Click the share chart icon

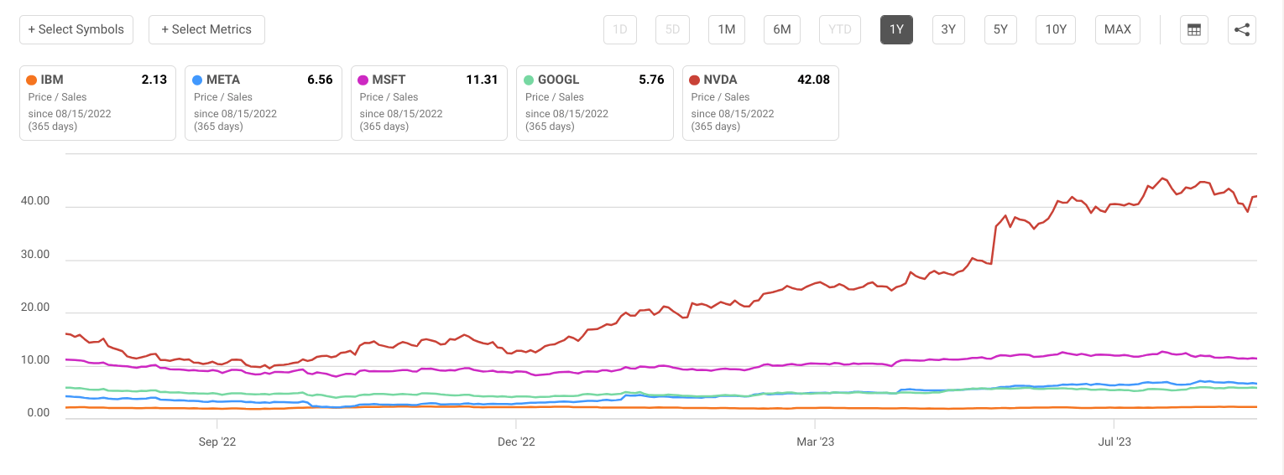point(1242,29)
